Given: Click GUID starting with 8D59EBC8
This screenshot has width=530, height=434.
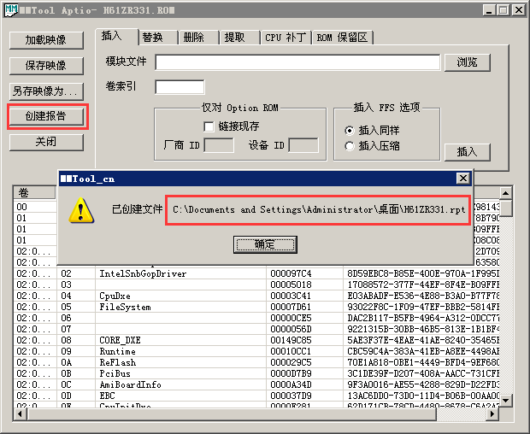Looking at the screenshot, I should [423, 273].
